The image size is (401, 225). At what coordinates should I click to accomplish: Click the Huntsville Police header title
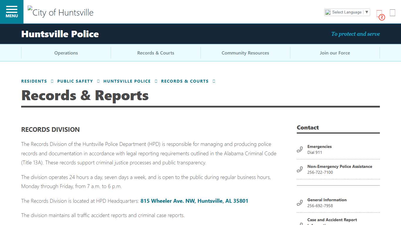click(x=60, y=34)
